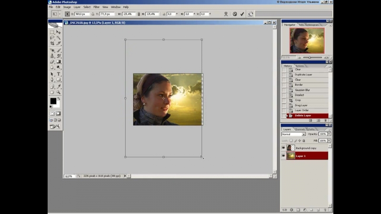Select the Gaussian Blur history state
The width and height of the screenshot is (381, 214).
[302, 90]
